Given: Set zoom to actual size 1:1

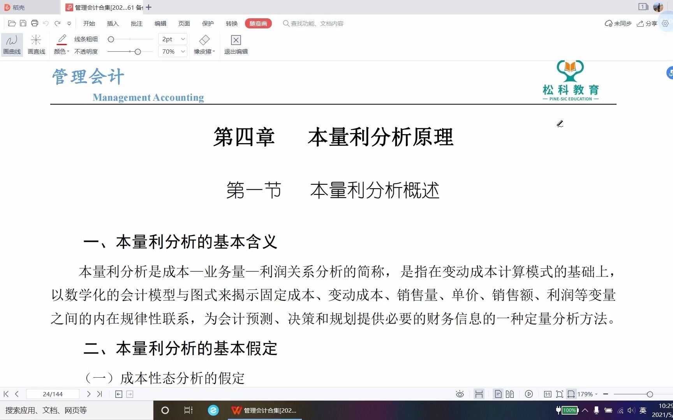Looking at the screenshot, I should pyautogui.click(x=547, y=394).
